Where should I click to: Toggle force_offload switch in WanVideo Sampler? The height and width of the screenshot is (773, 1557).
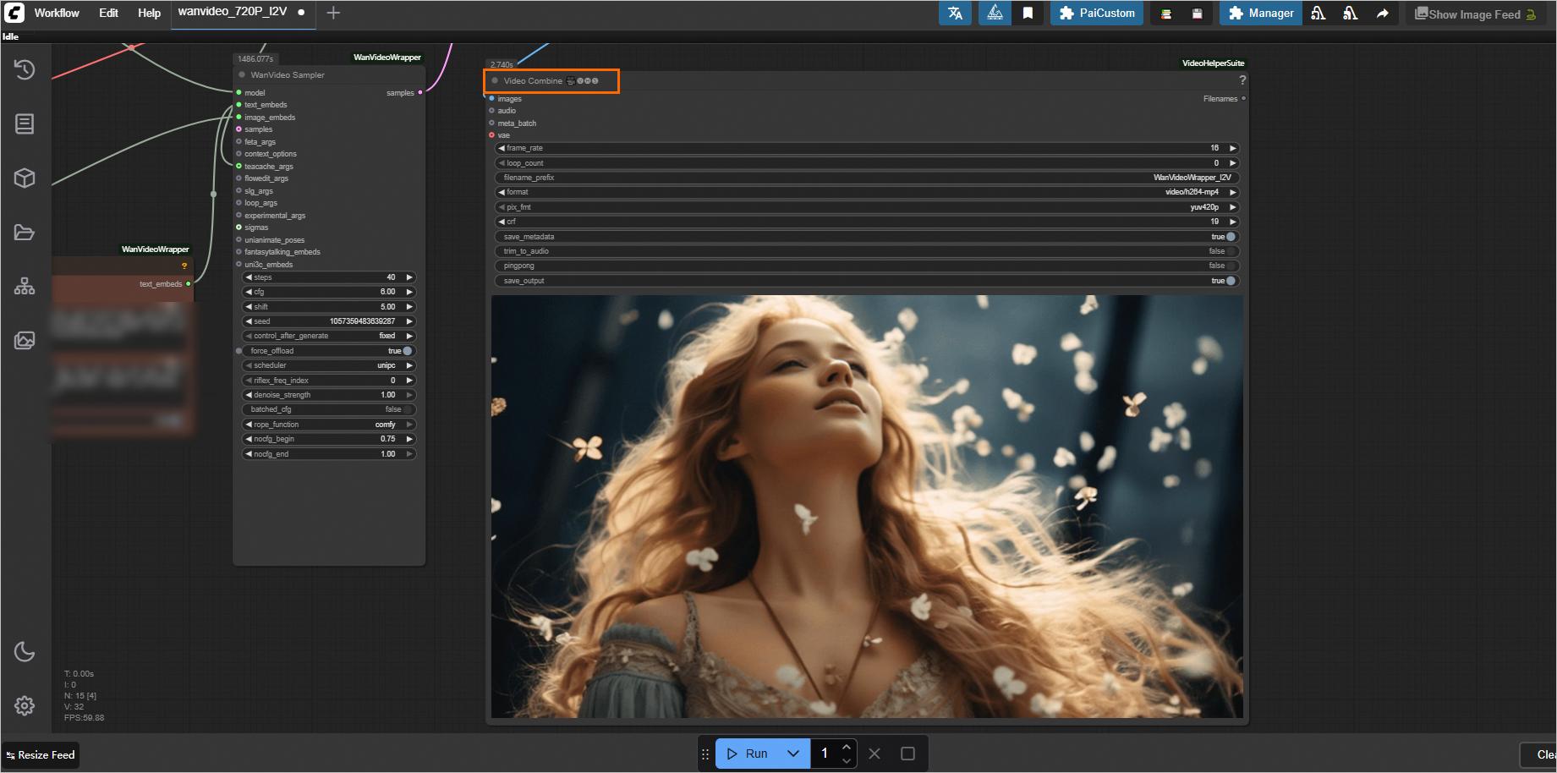coord(407,351)
